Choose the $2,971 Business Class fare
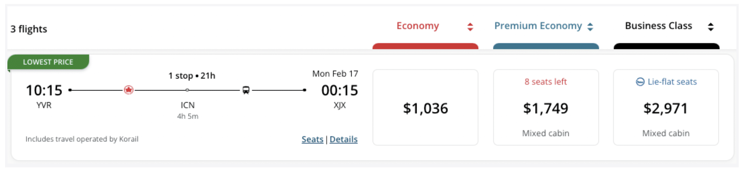Viewport: 743px width, 171px height. [x=666, y=108]
